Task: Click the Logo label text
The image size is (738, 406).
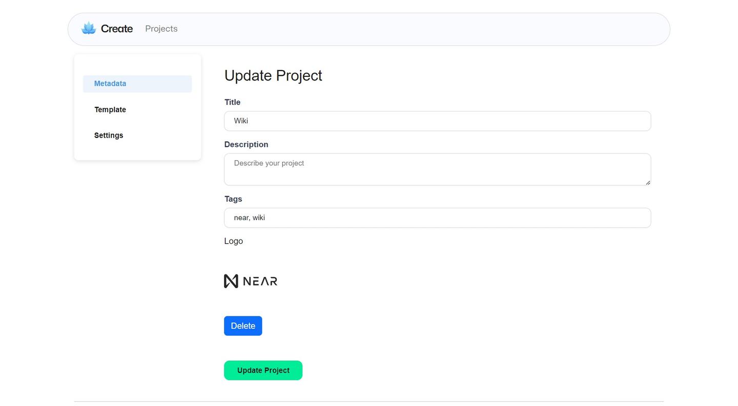Action: 234,241
